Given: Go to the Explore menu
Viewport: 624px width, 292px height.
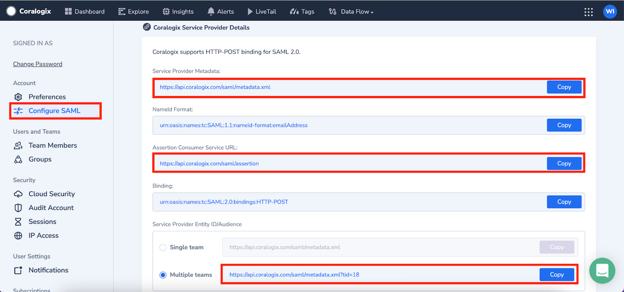Looking at the screenshot, I should point(133,12).
